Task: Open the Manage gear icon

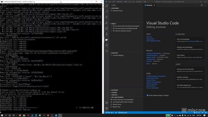Action: [107, 108]
